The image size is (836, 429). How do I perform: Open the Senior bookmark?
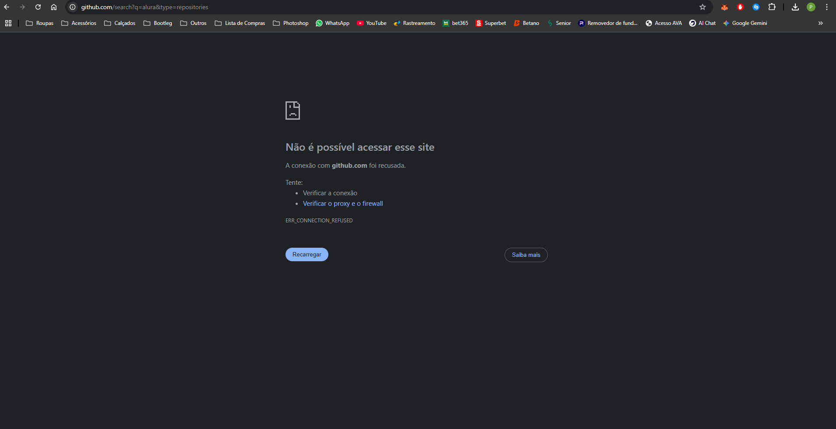pos(559,23)
